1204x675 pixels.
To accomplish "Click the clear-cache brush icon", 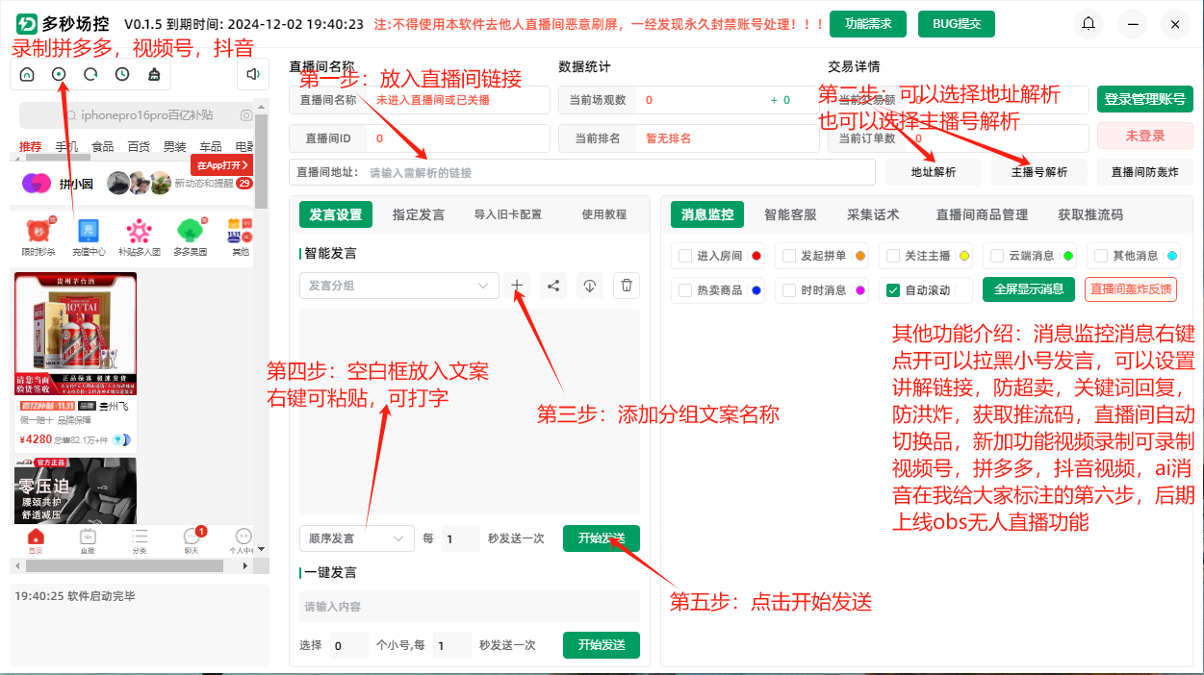I will [x=154, y=73].
